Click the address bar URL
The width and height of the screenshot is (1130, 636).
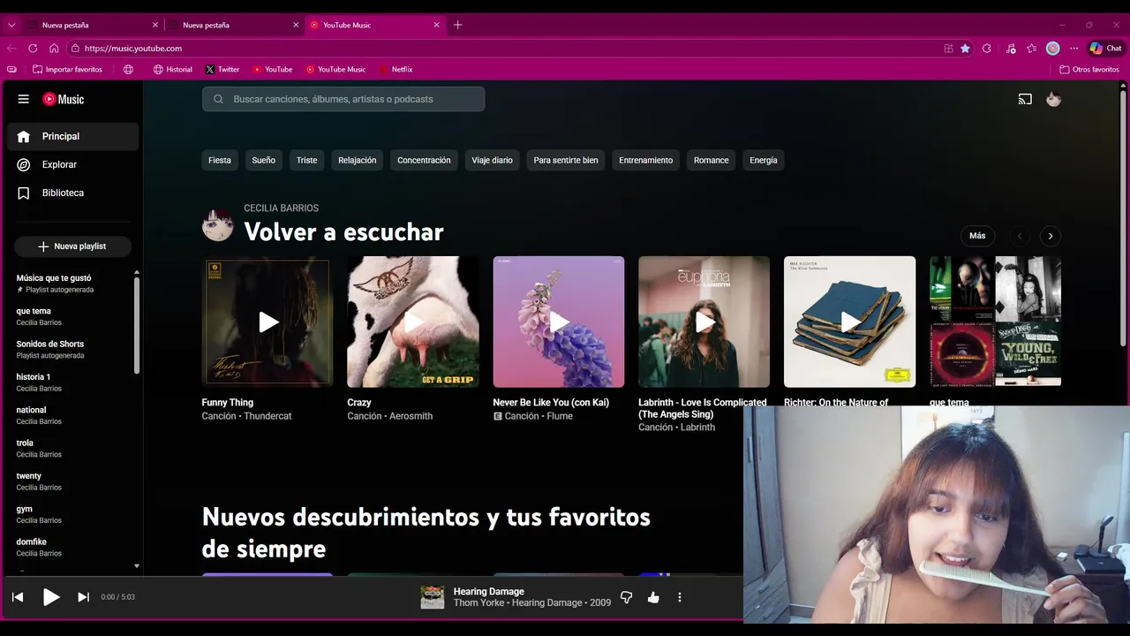click(x=133, y=49)
